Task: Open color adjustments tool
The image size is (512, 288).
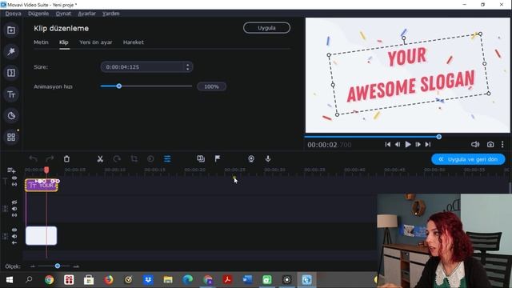Action: click(x=150, y=158)
